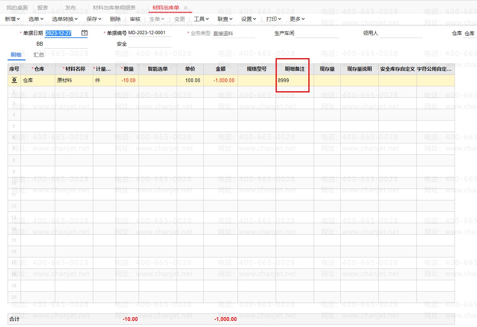The height and width of the screenshot is (327, 477).
Task: Click the -10.00 quantity cell in row 1
Action: [x=127, y=81]
